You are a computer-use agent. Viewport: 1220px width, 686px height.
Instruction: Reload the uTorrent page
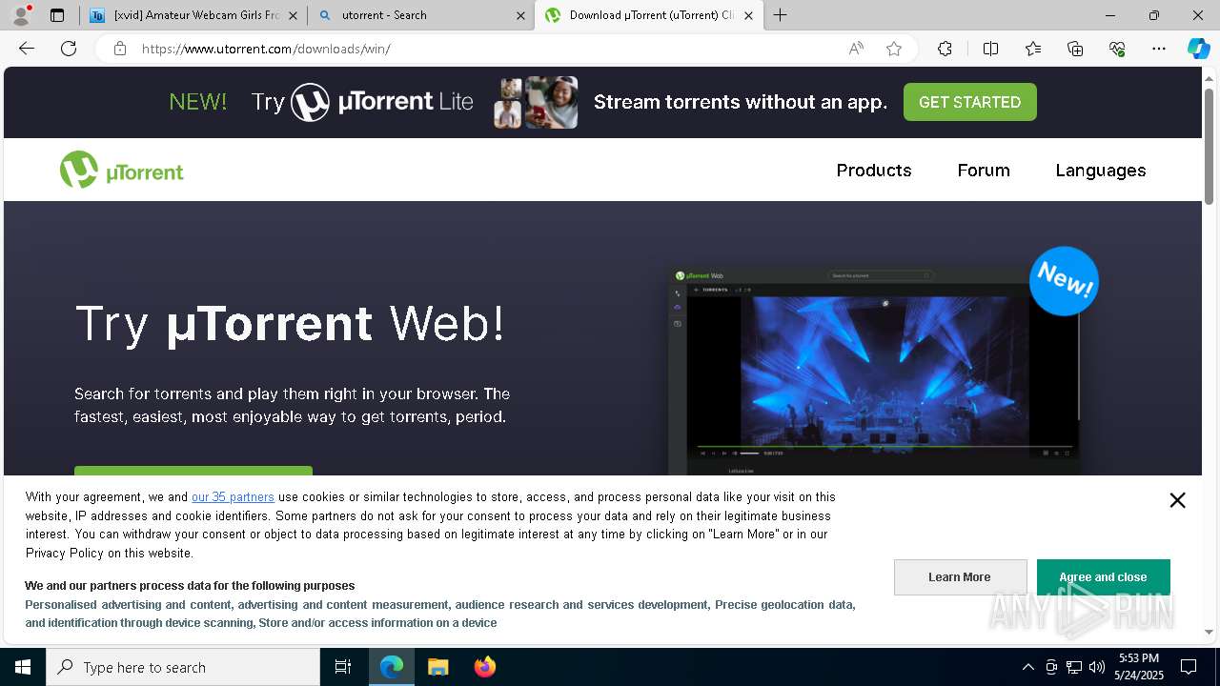69,49
